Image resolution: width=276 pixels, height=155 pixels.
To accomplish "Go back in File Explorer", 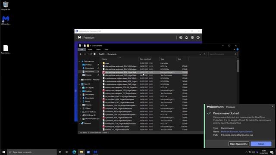I will [x=81, y=54].
